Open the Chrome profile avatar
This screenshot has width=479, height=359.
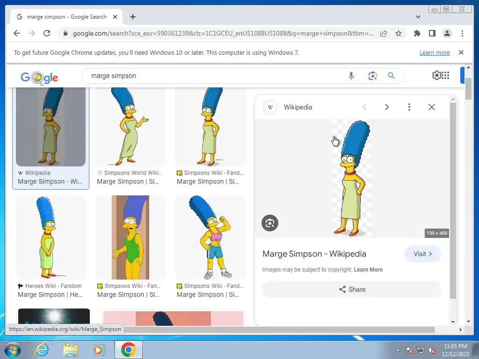tap(447, 33)
